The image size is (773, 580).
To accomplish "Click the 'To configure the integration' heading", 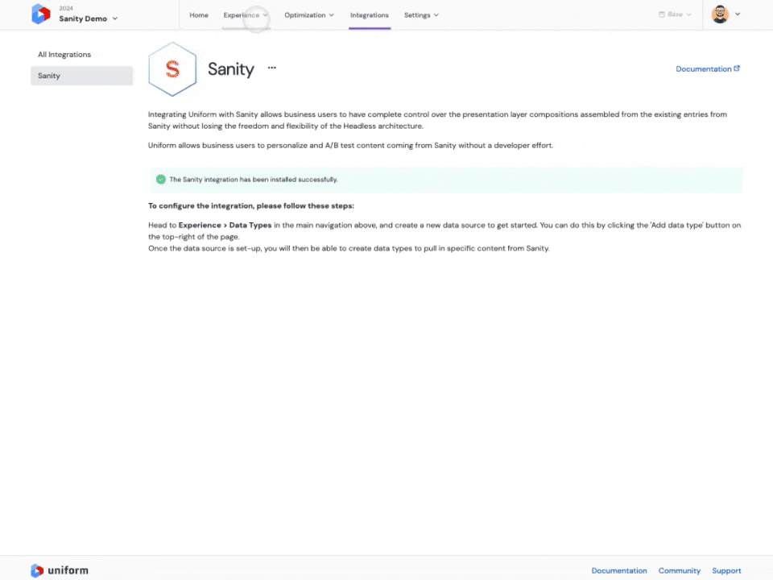I will (251, 205).
